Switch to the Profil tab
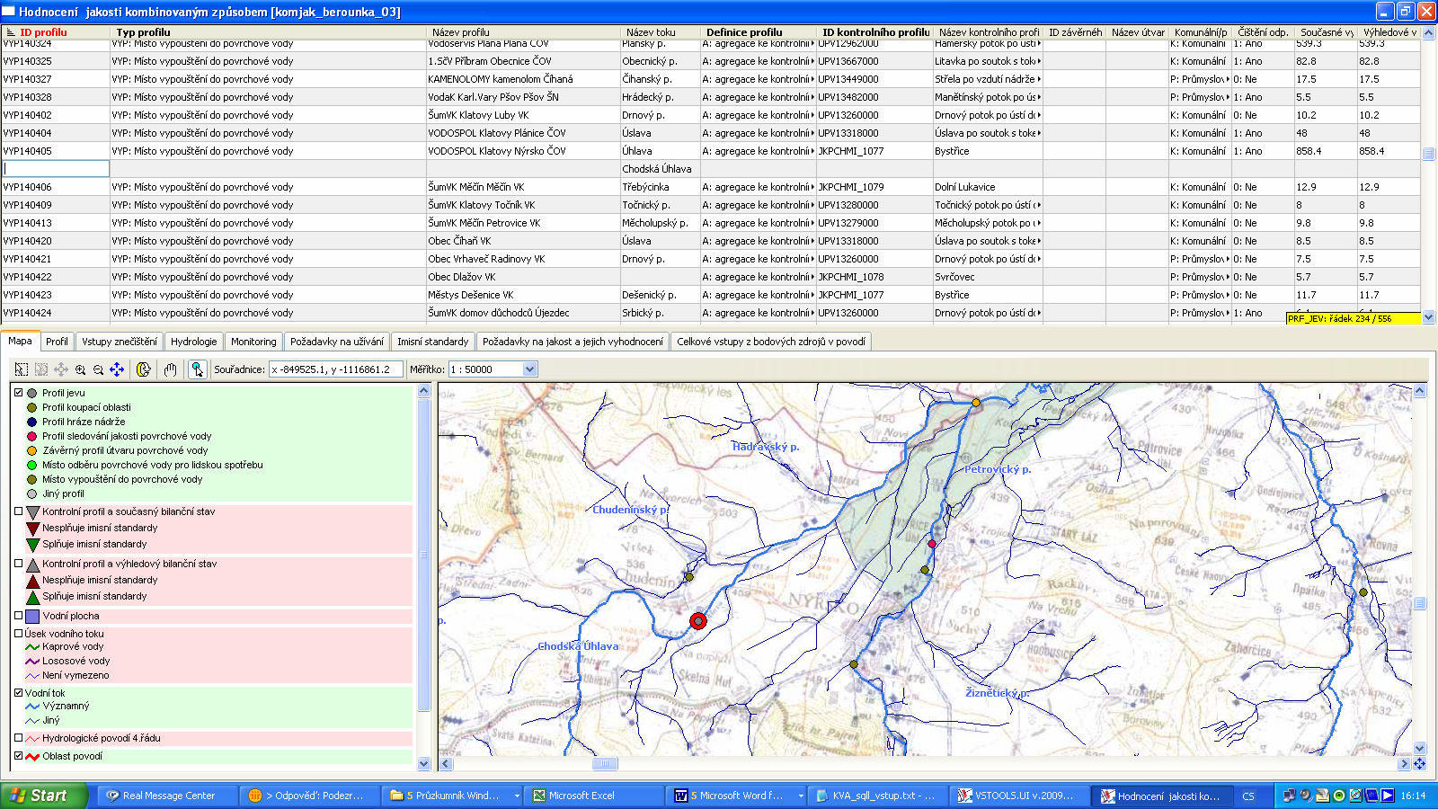Viewport: 1438px width, 809px height. coord(57,342)
